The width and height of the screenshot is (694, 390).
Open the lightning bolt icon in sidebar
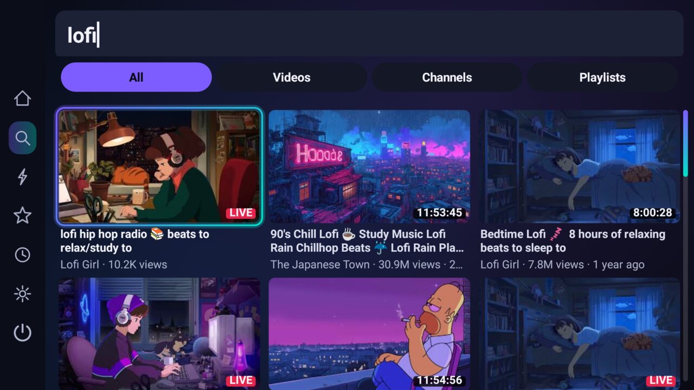click(22, 177)
